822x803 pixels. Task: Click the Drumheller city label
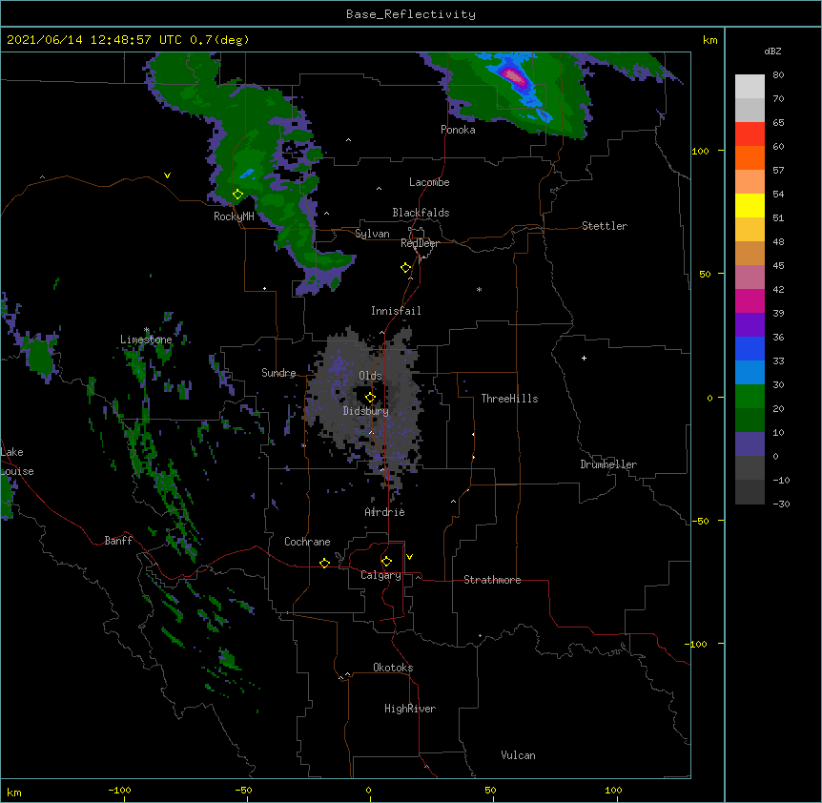coord(608,464)
